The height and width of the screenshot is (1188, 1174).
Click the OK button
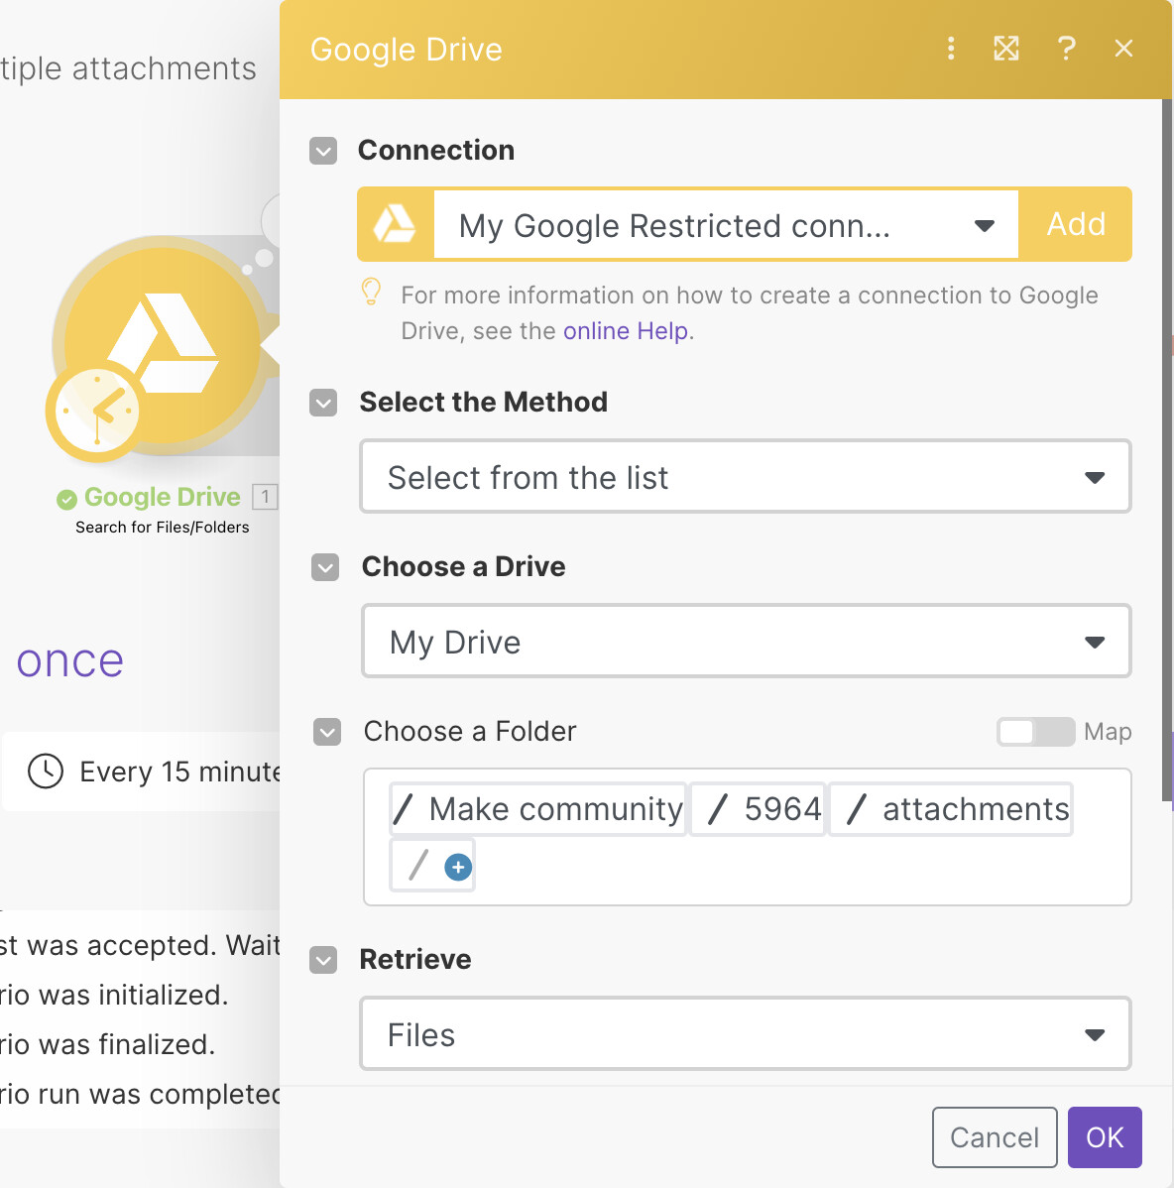1105,1137
